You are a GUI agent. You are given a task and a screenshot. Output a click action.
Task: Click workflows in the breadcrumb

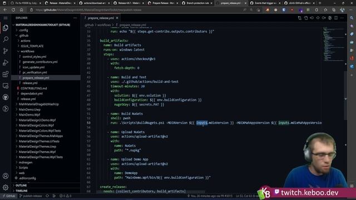pyautogui.click(x=104, y=25)
